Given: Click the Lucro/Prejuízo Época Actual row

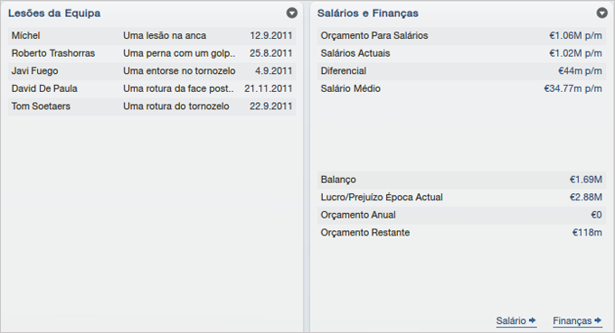Looking at the screenshot, I should [461, 198].
